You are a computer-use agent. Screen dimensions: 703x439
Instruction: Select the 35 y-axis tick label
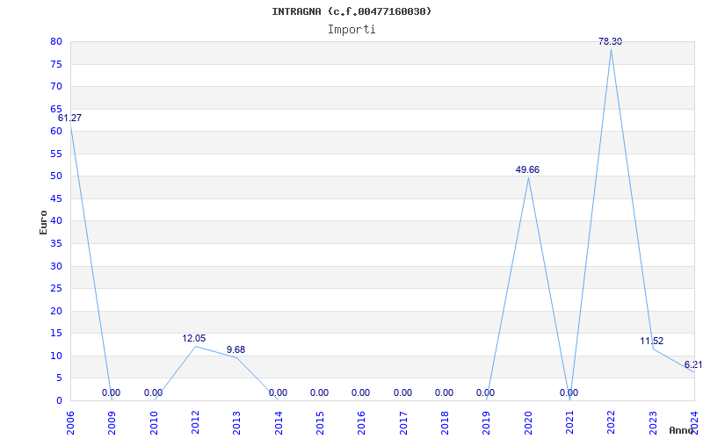click(56, 244)
